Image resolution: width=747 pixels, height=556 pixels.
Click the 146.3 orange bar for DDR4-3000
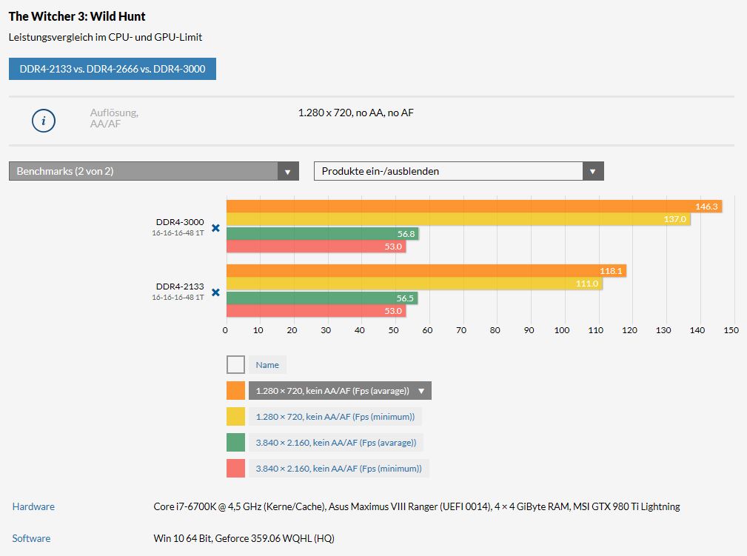point(475,207)
